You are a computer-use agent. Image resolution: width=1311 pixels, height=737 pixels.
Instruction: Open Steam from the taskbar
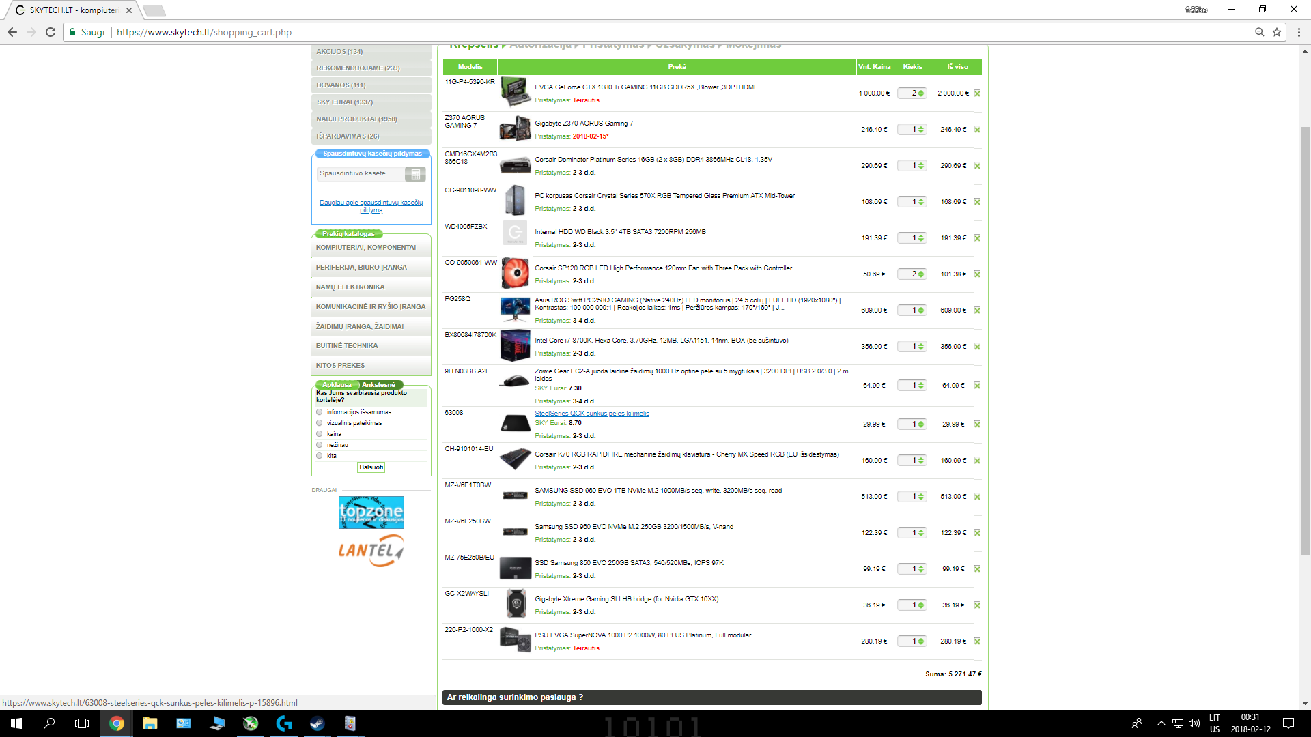pyautogui.click(x=318, y=723)
